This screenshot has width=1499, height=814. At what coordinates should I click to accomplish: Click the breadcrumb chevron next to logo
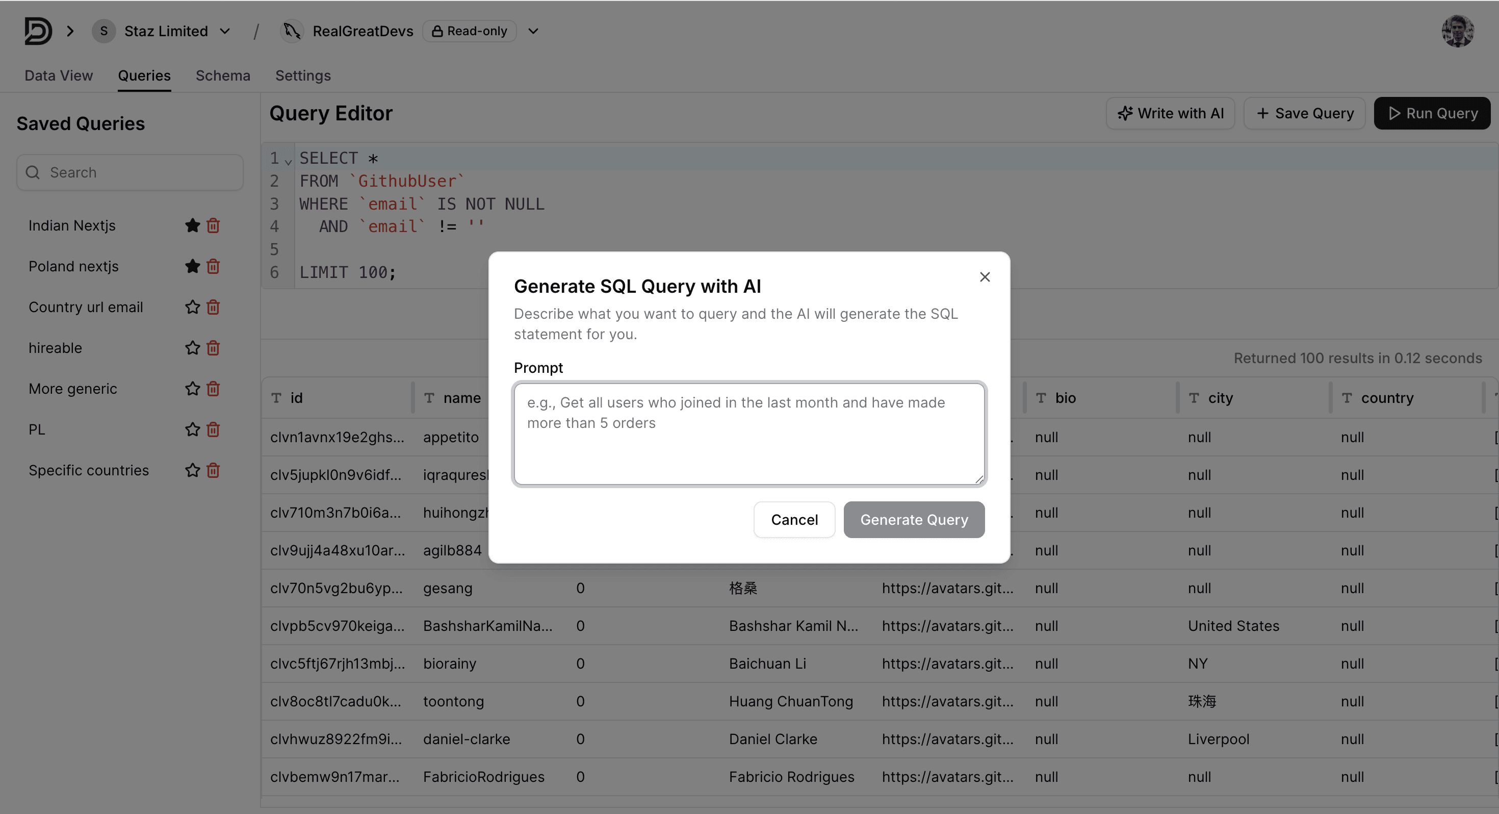coord(70,31)
